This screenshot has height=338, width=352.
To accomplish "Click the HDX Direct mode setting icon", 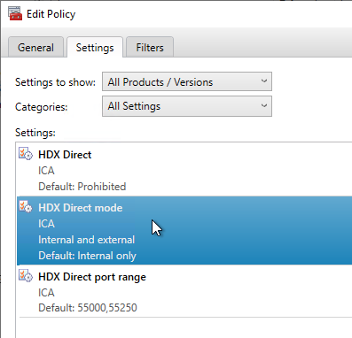I will (26, 207).
